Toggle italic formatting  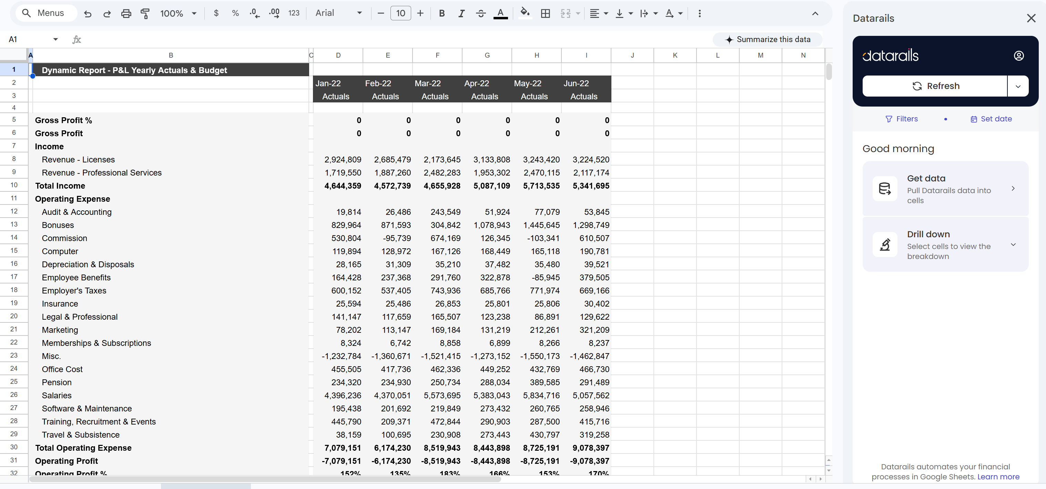461,13
